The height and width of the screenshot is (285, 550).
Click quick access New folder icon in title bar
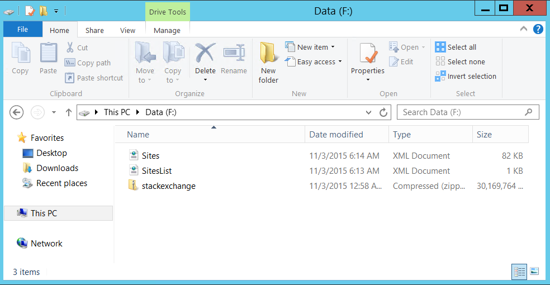[43, 11]
